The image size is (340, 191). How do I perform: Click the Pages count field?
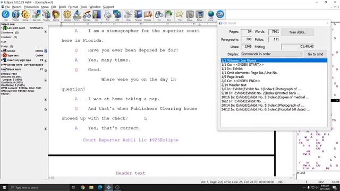point(246,32)
